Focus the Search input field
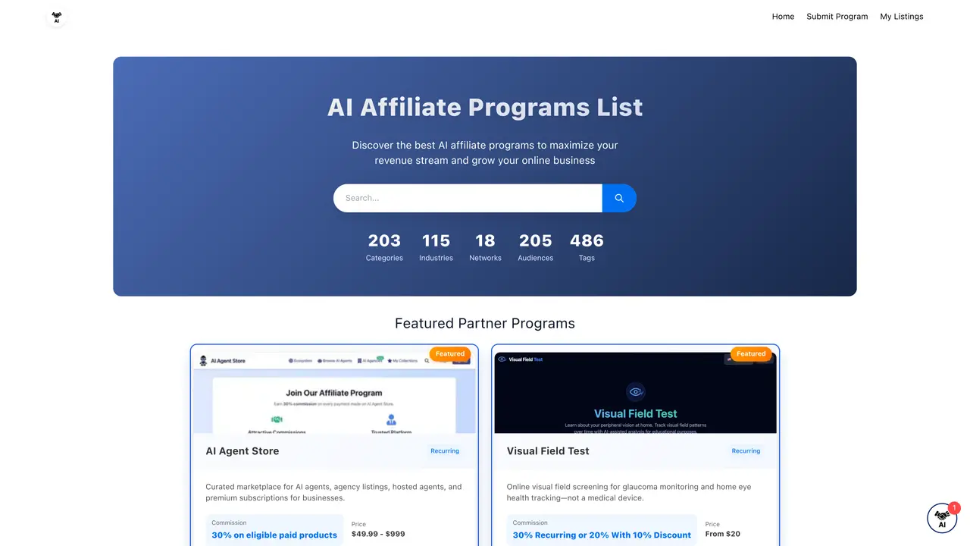The image size is (970, 546). pyautogui.click(x=468, y=198)
